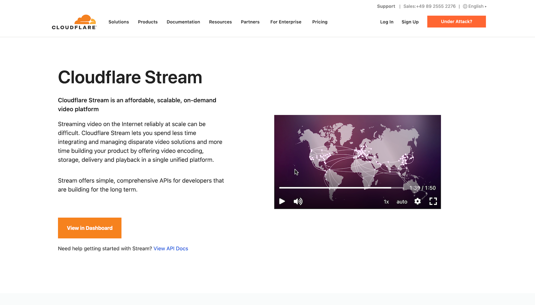
Task: Click the Cloudflare logo
Action: pyautogui.click(x=74, y=22)
